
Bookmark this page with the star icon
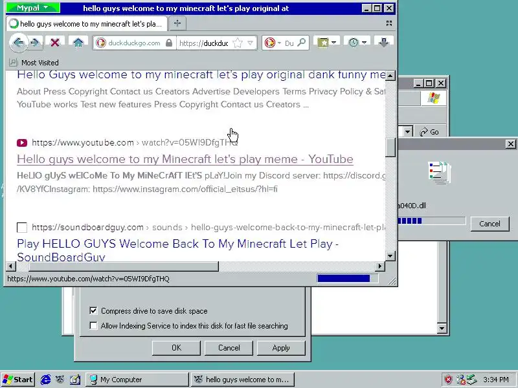point(238,43)
